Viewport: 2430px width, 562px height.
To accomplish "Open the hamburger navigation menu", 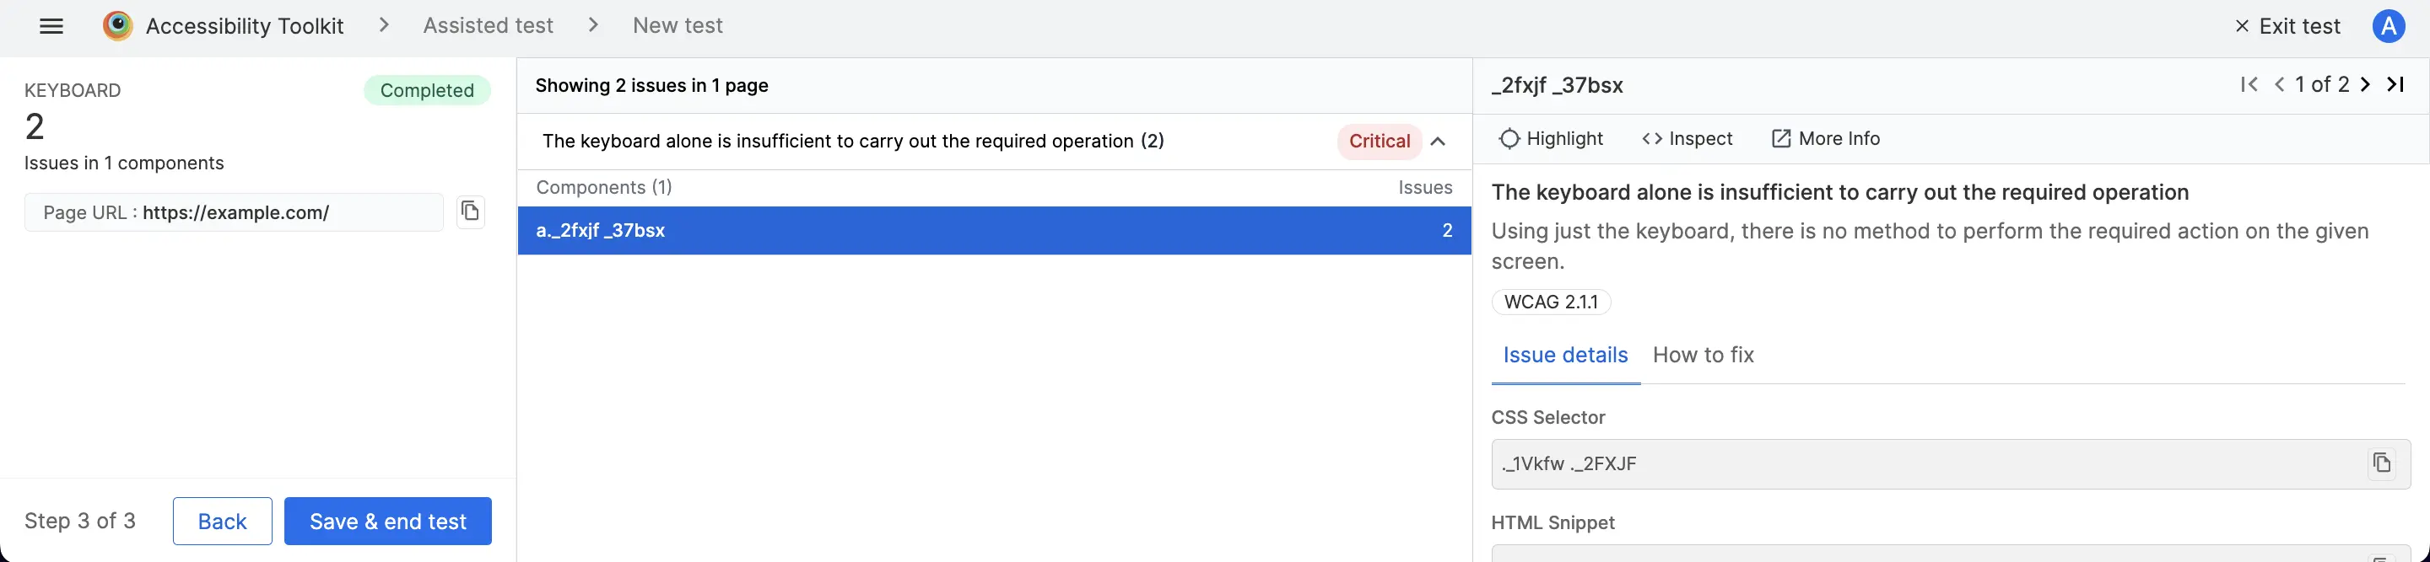I will [x=51, y=26].
